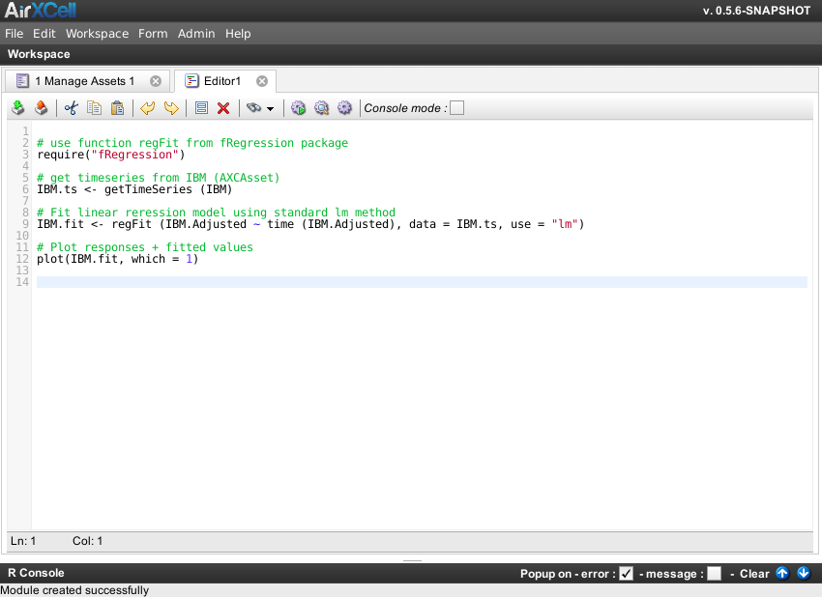822x597 pixels.
Task: Click the highlighted empty line 14 in editor
Action: point(422,282)
